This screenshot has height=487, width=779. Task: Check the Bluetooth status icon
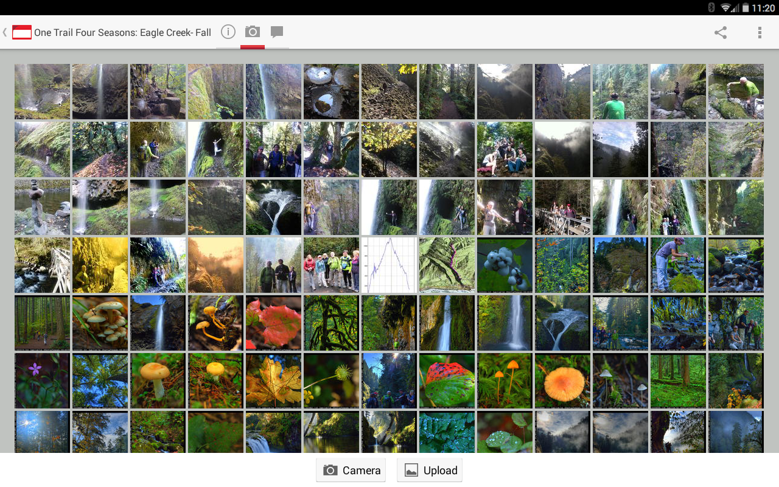pyautogui.click(x=711, y=7)
